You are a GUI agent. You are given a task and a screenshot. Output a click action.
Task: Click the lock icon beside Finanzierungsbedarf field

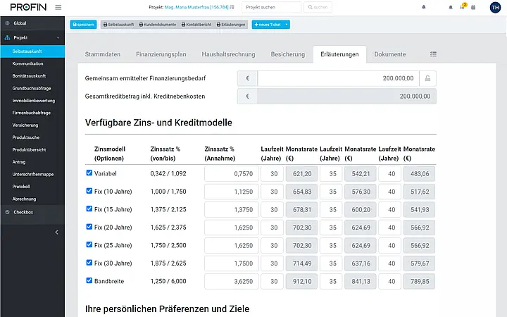(x=427, y=78)
